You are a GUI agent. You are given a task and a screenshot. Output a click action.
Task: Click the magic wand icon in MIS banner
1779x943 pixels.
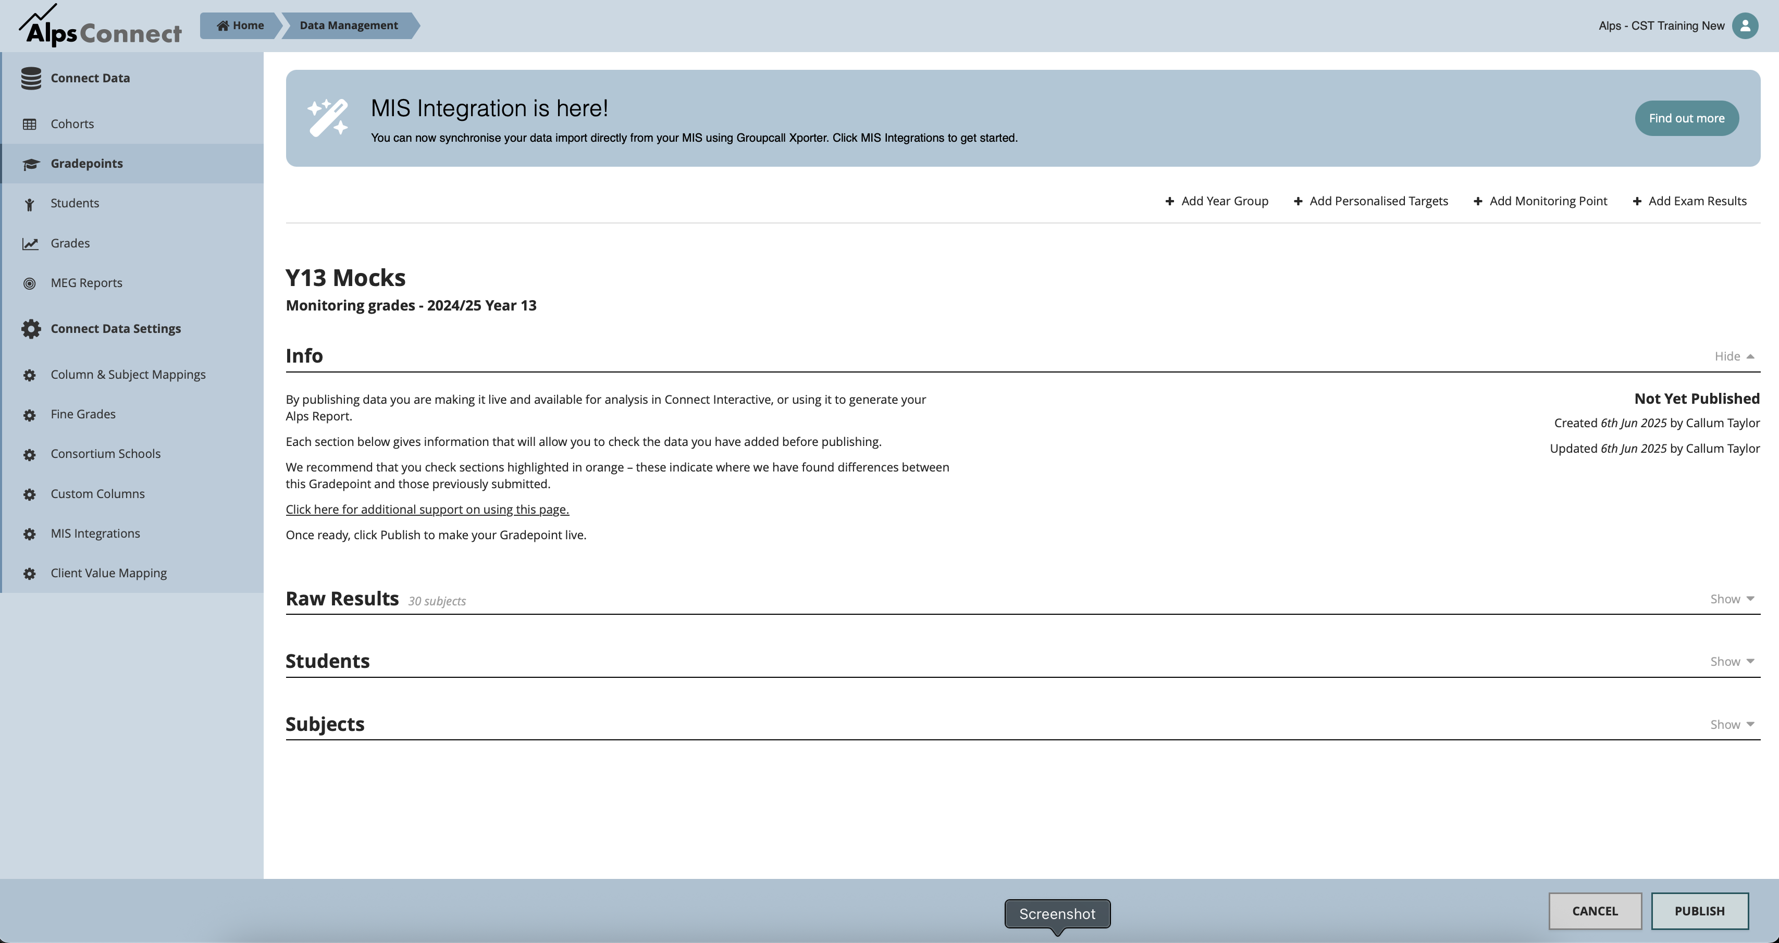(327, 118)
